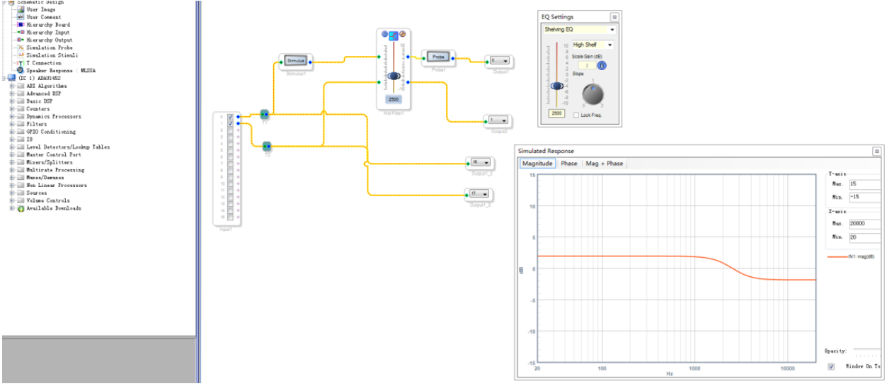The width and height of the screenshot is (892, 391).
Task: Select the Hierarchy Board icon
Action: [x=21, y=24]
